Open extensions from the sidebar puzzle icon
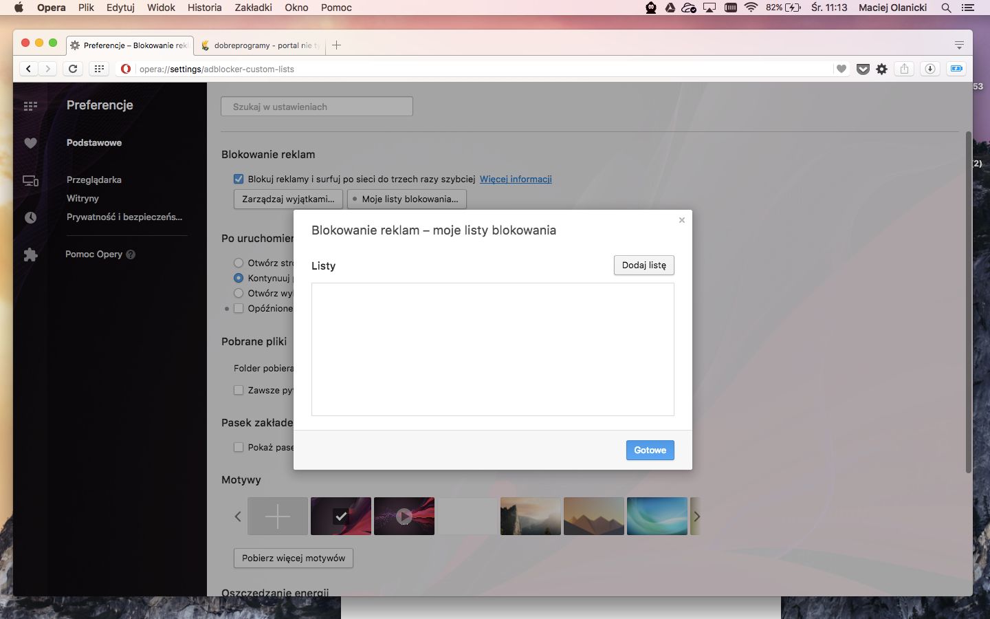The width and height of the screenshot is (990, 619). [30, 254]
